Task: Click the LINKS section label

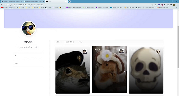Action: (x=16, y=63)
